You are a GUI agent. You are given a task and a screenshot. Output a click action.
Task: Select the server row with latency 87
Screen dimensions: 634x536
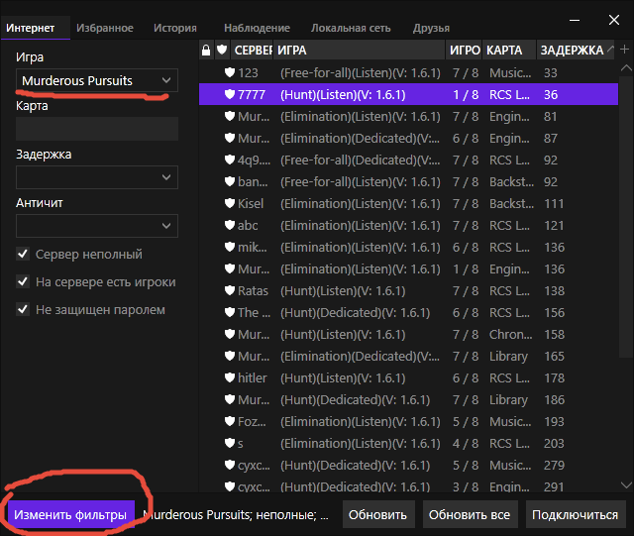[408, 139]
